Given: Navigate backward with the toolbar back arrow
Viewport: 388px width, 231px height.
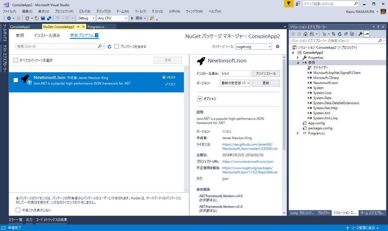Looking at the screenshot, I should [x=9, y=18].
